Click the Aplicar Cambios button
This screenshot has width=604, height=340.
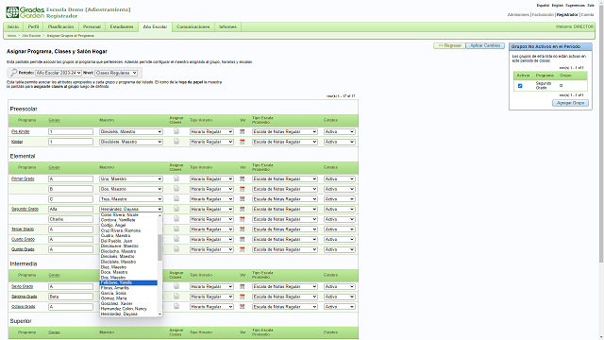tap(485, 45)
